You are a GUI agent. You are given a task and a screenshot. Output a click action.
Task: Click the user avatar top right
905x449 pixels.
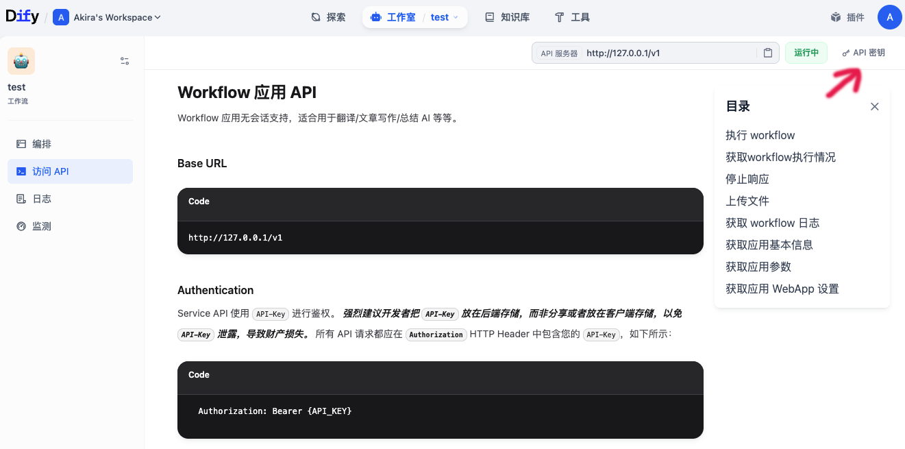pos(889,16)
